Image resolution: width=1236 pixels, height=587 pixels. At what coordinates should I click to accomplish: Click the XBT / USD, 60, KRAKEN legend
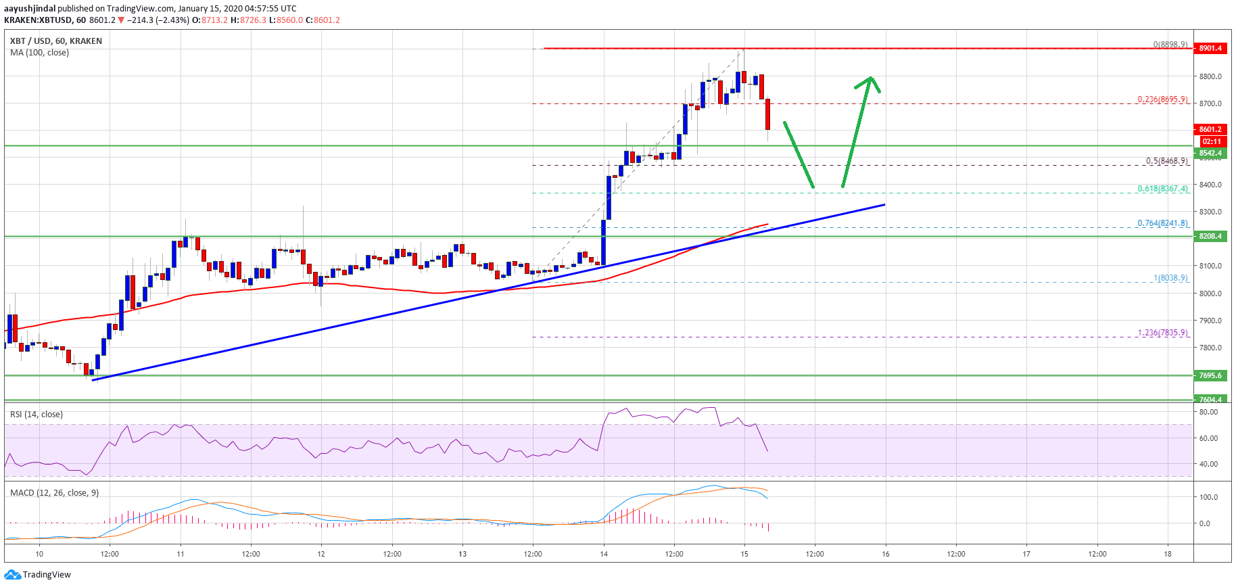[x=56, y=41]
